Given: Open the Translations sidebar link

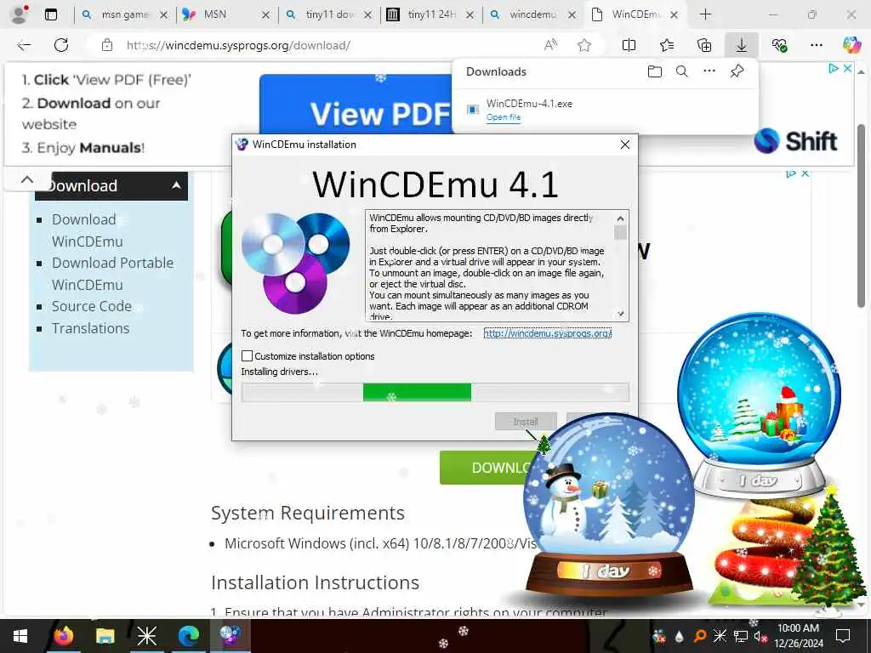Looking at the screenshot, I should tap(90, 328).
